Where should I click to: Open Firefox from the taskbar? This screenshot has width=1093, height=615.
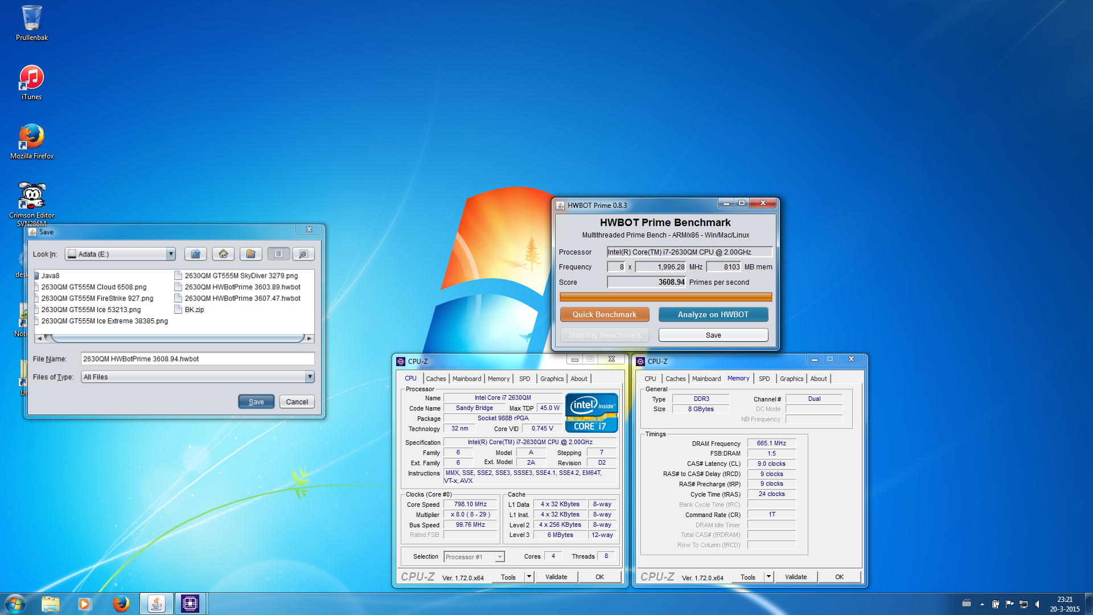click(121, 604)
